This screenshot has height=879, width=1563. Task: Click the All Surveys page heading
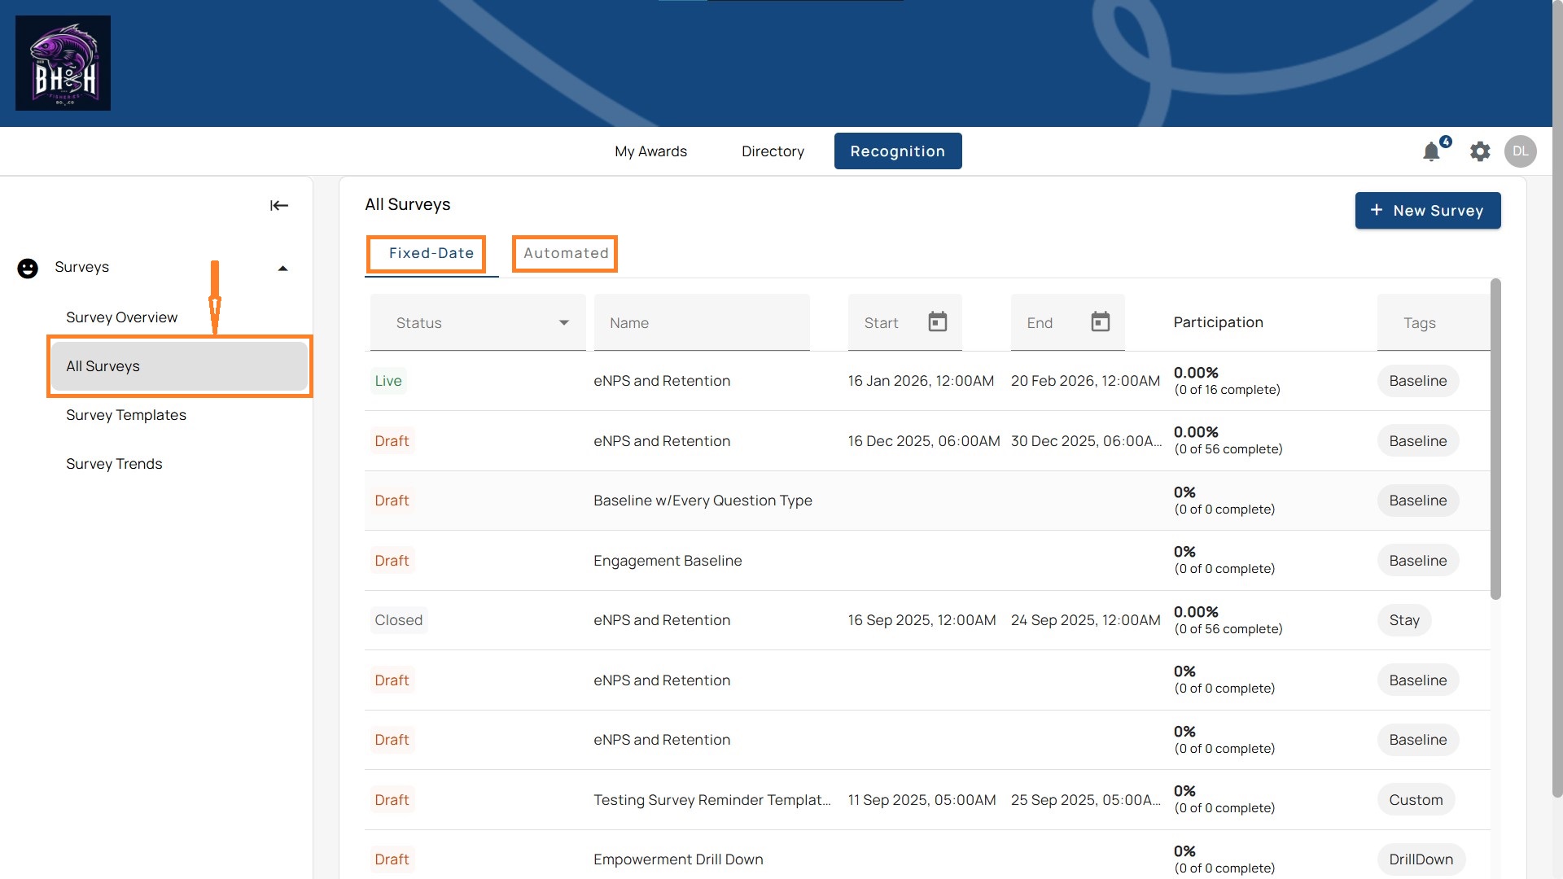point(407,204)
